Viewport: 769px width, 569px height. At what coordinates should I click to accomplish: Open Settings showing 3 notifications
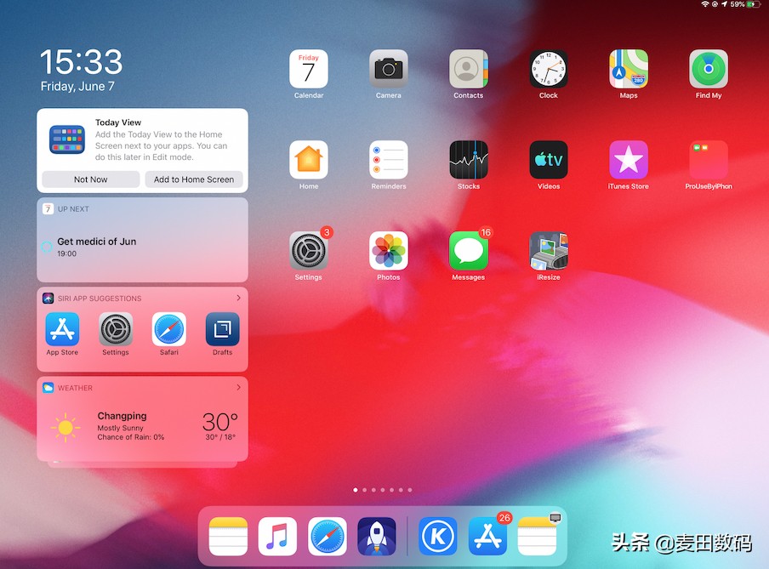tap(308, 248)
